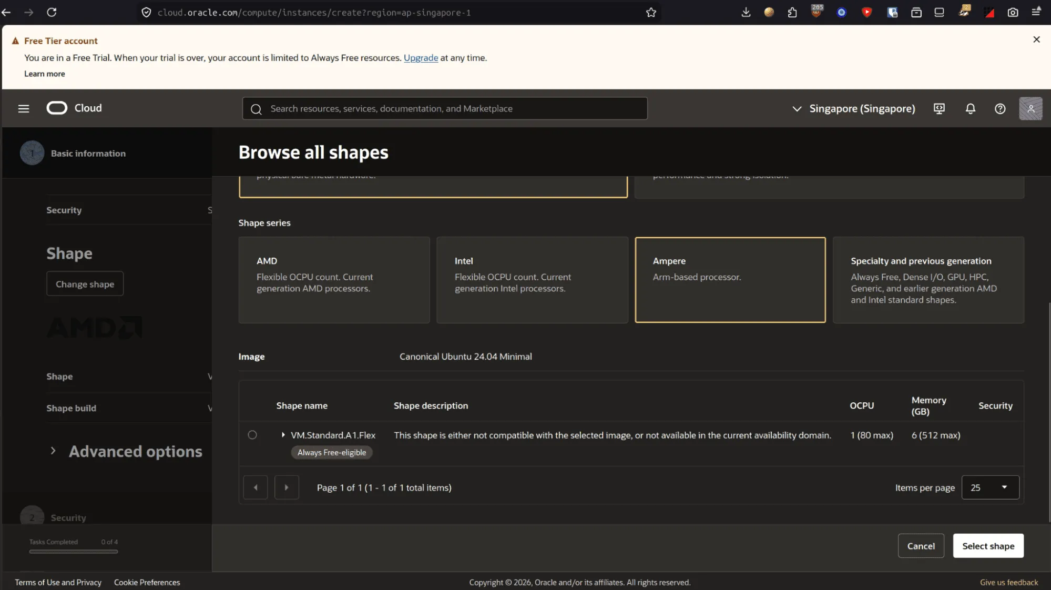This screenshot has width=1051, height=590.
Task: Go to the Oracle Cloud home logo
Action: click(74, 108)
